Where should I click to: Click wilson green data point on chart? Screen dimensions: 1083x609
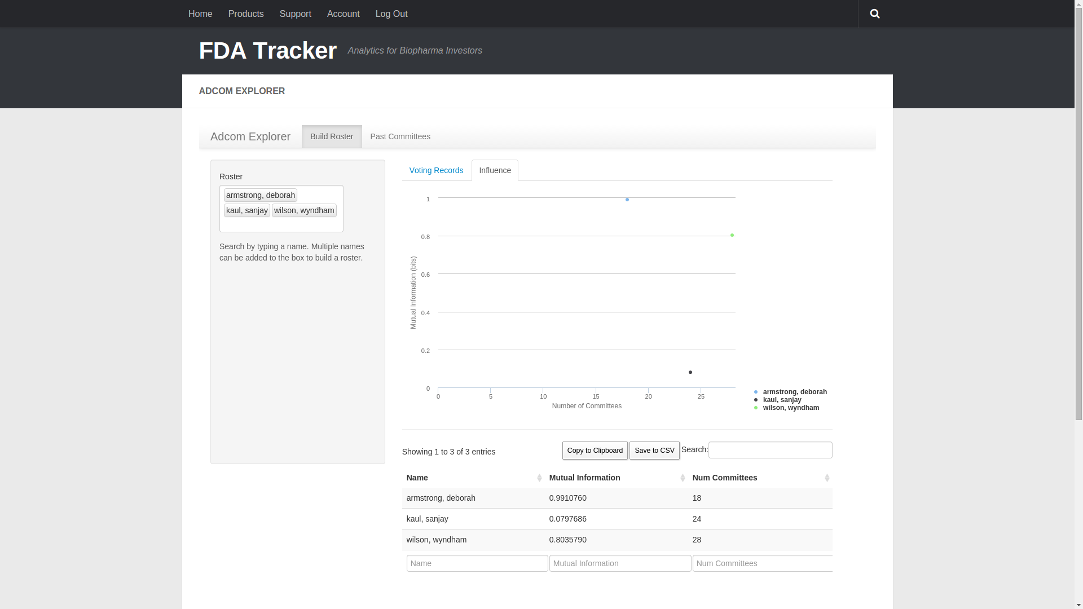click(732, 235)
